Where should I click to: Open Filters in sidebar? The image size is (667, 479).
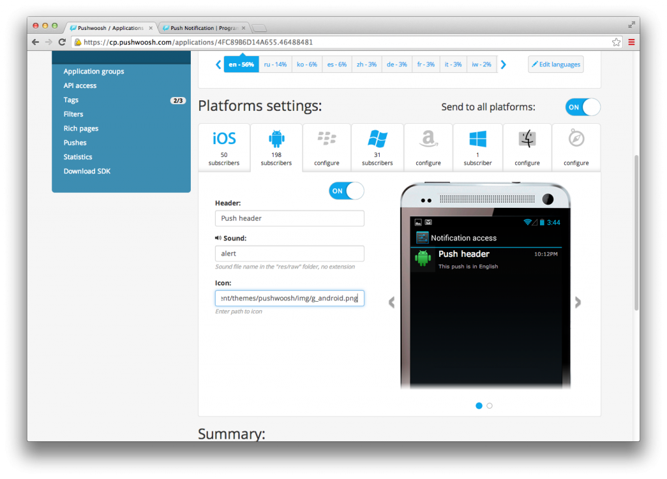[x=73, y=114]
